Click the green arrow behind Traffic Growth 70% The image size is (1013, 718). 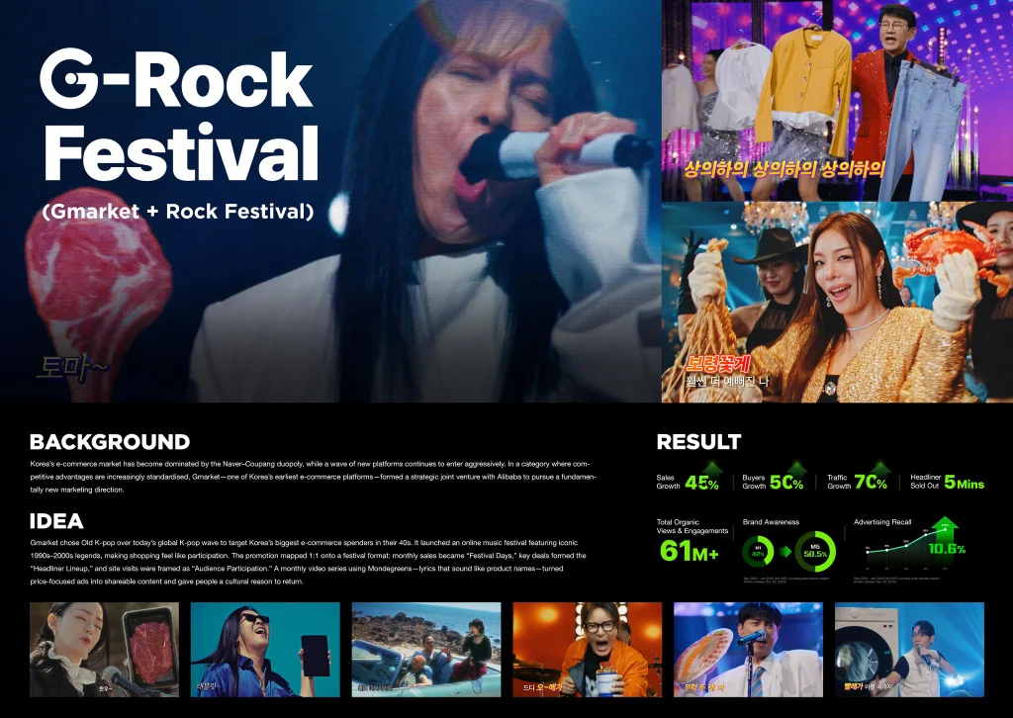pyautogui.click(x=879, y=470)
